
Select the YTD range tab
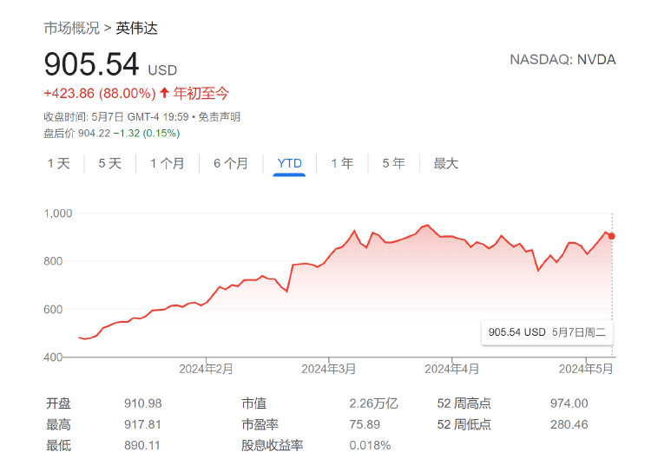289,163
